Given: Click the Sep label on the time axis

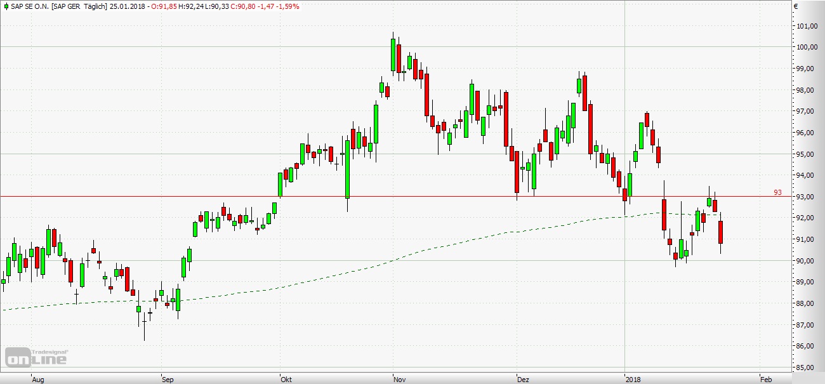Looking at the screenshot, I should click(x=168, y=380).
